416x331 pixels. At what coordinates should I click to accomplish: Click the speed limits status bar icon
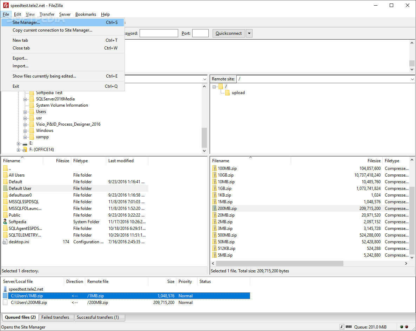pos(349,327)
